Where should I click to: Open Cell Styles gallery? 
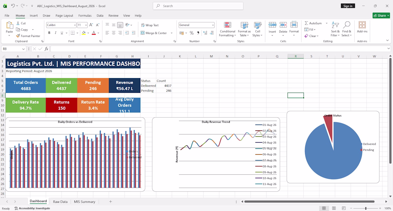coord(257,29)
